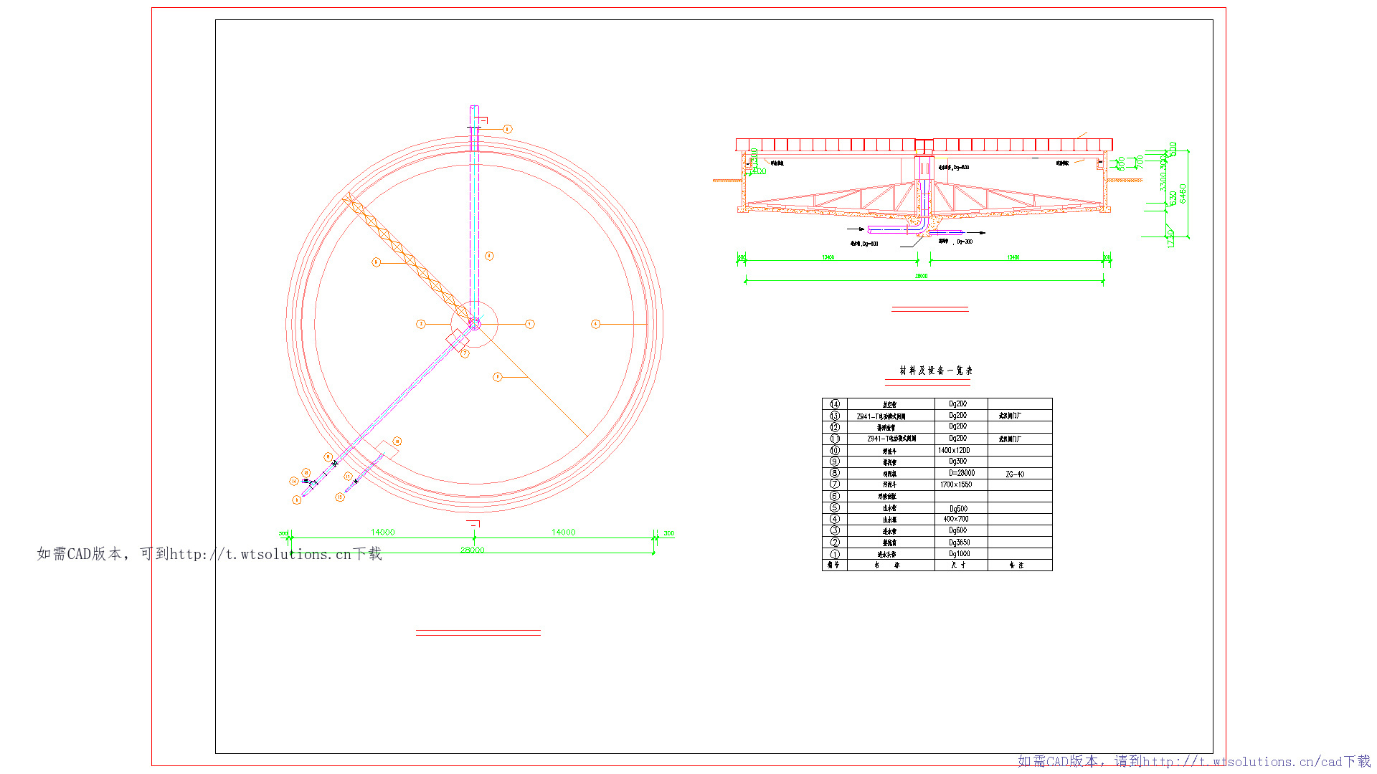
Task: Select the 1700×1550 size cell
Action: click(956, 484)
